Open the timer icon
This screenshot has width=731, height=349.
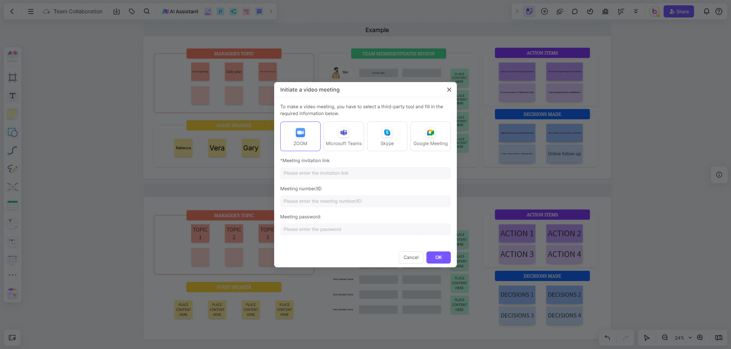pos(590,11)
